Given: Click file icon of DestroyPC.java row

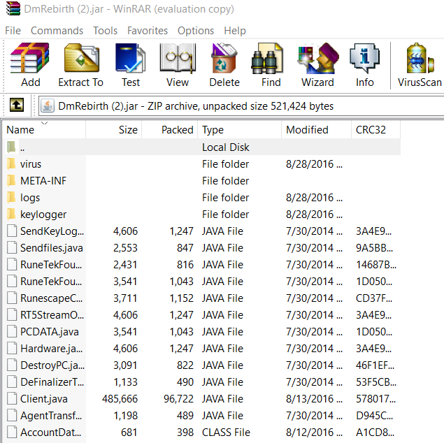Looking at the screenshot, I should pos(12,365).
